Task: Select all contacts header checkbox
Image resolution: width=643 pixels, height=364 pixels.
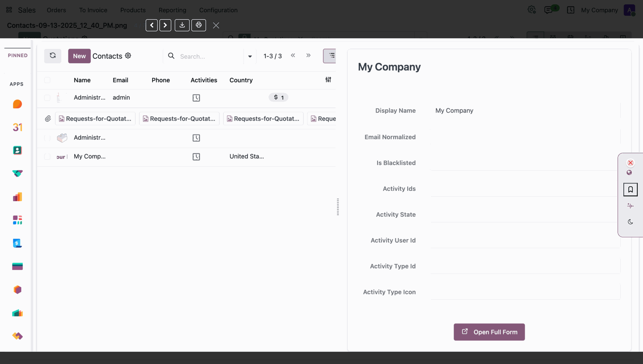Action: [47, 80]
